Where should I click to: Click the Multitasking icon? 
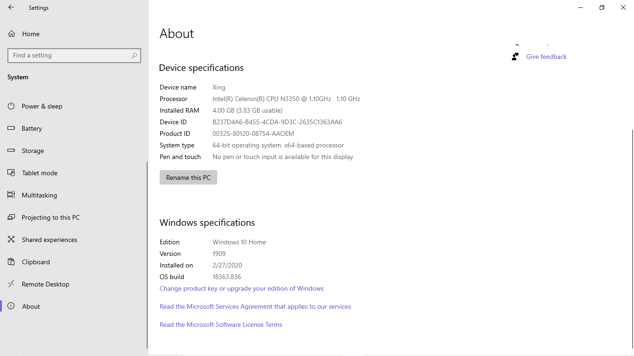pyautogui.click(x=11, y=195)
